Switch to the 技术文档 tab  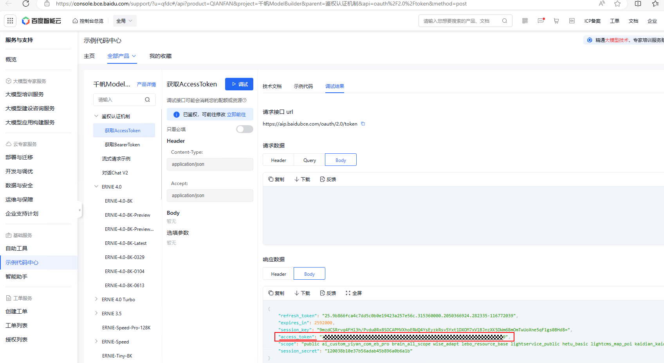click(x=272, y=86)
